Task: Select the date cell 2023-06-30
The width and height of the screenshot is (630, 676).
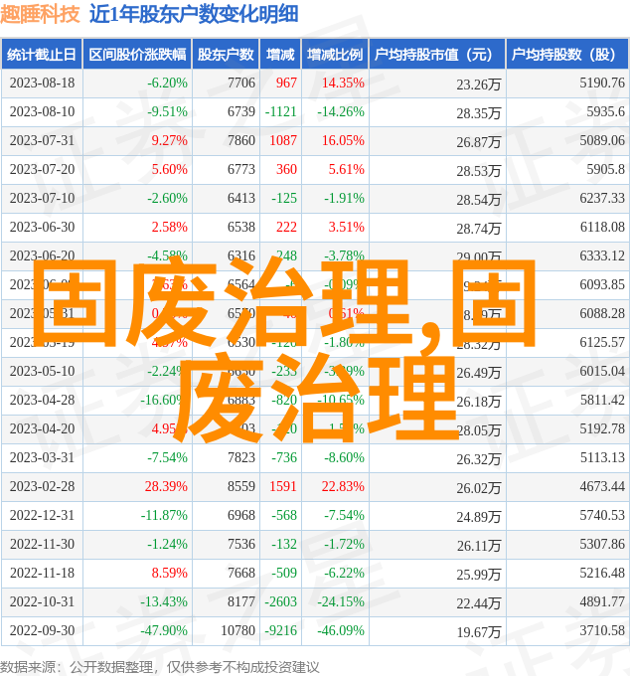Action: click(42, 228)
